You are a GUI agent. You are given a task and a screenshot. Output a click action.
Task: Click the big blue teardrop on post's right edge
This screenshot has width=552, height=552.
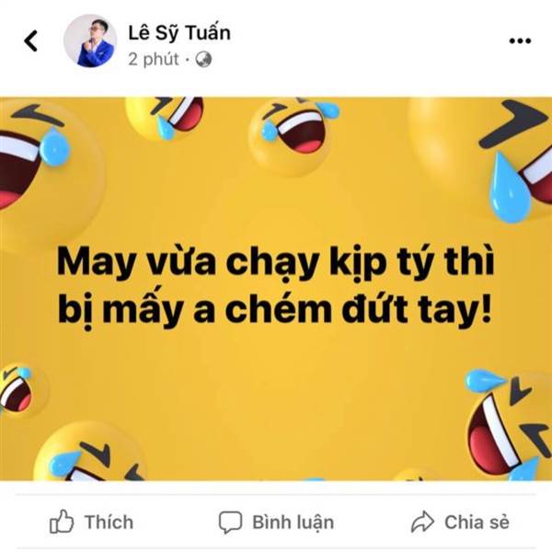pyautogui.click(x=510, y=188)
